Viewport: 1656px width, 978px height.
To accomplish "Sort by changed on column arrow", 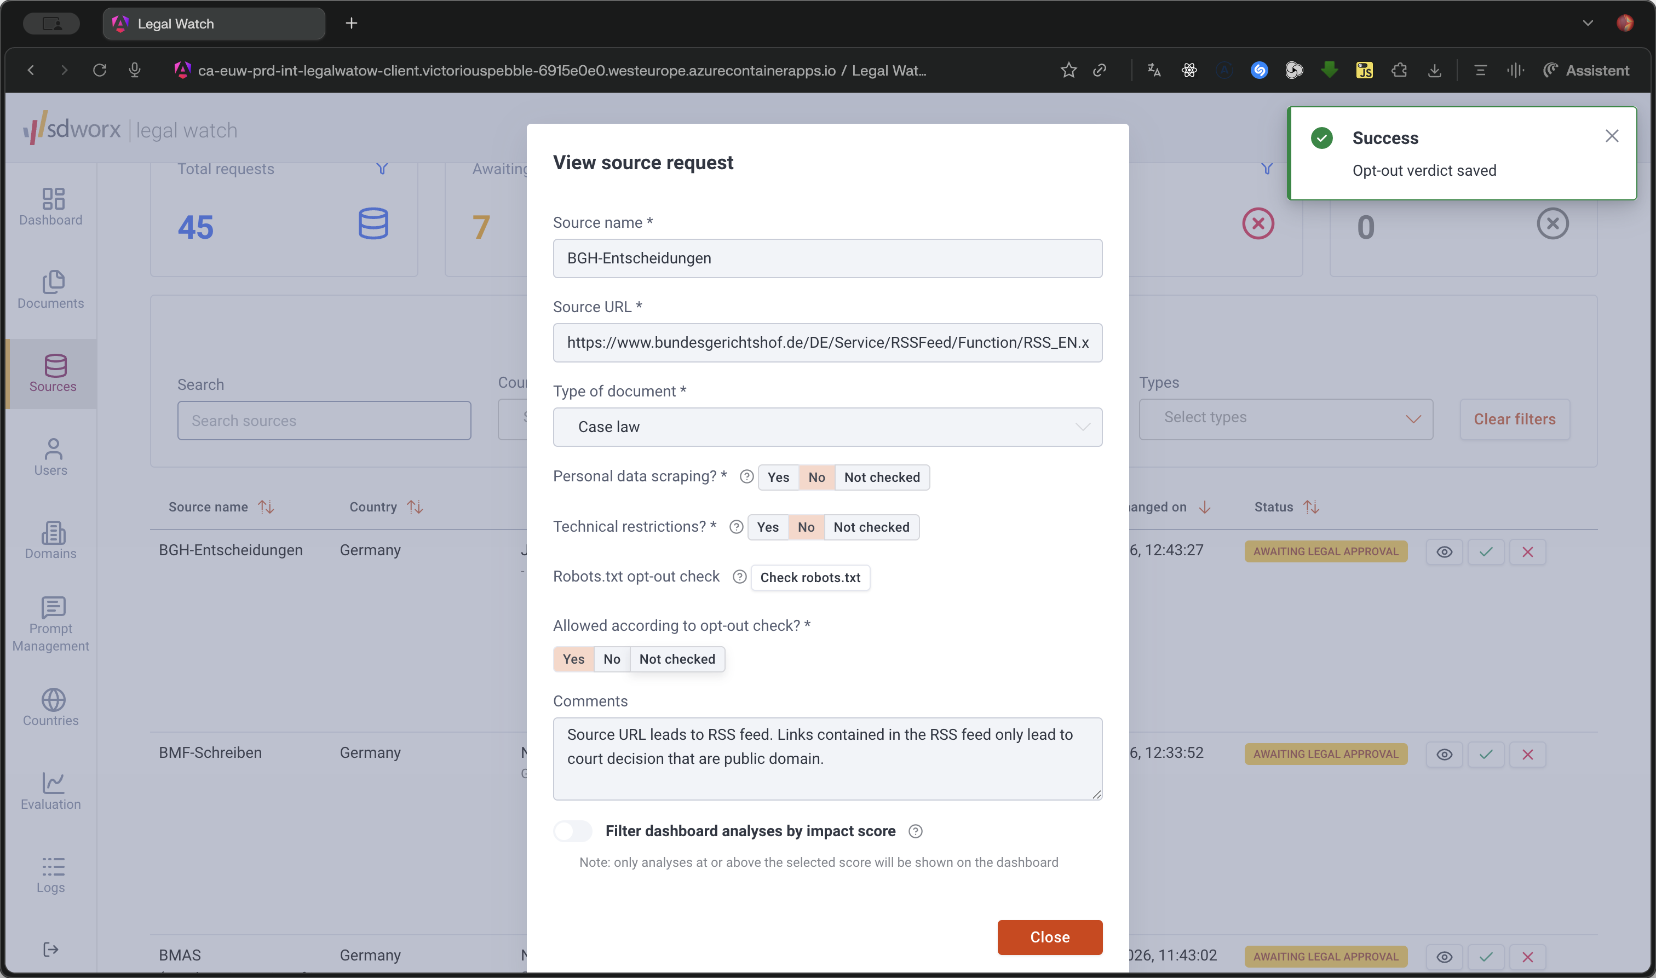I will tap(1204, 507).
